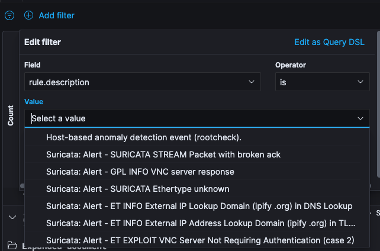Screen dimensions: 380x251
Task: Click the folder icon at bottom left
Action: [x=12, y=246]
